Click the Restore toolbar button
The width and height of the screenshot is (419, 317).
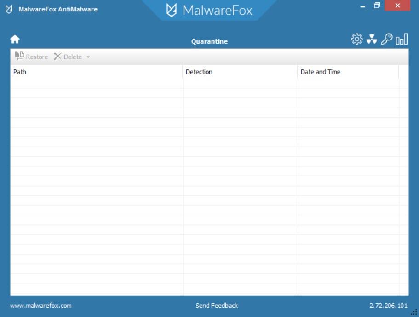[x=31, y=57]
